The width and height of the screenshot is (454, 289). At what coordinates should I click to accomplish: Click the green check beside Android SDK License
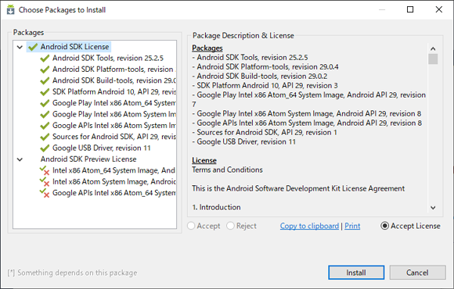(x=33, y=47)
